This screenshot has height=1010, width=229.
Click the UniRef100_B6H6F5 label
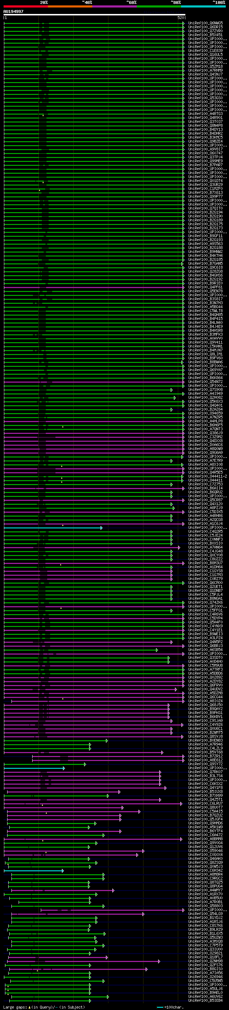tap(205, 425)
